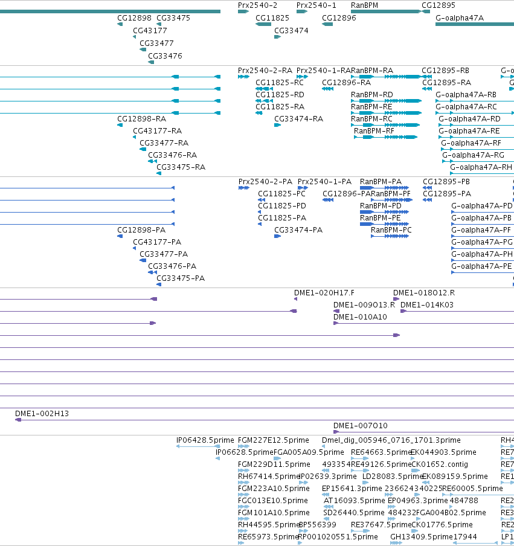Select transcript G-oalpha47A-RC
The image size is (514, 546).
coord(466,106)
